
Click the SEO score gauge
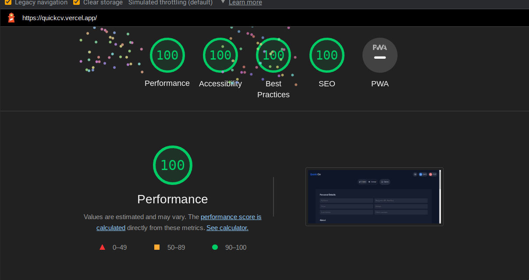coord(327,55)
